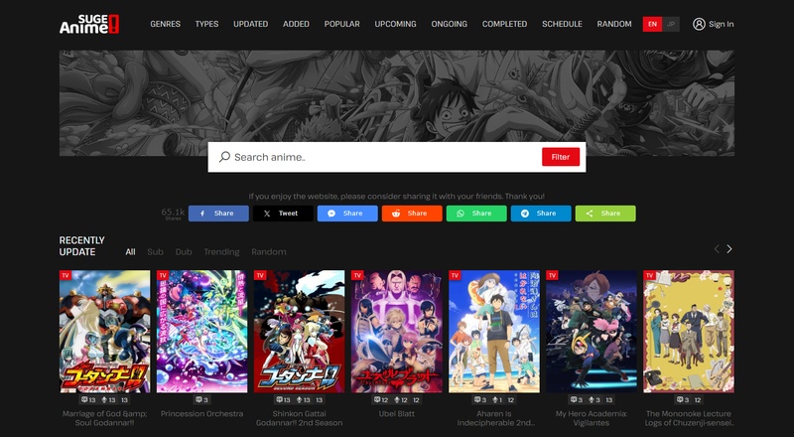Pick a RANDOM anime

coord(614,24)
